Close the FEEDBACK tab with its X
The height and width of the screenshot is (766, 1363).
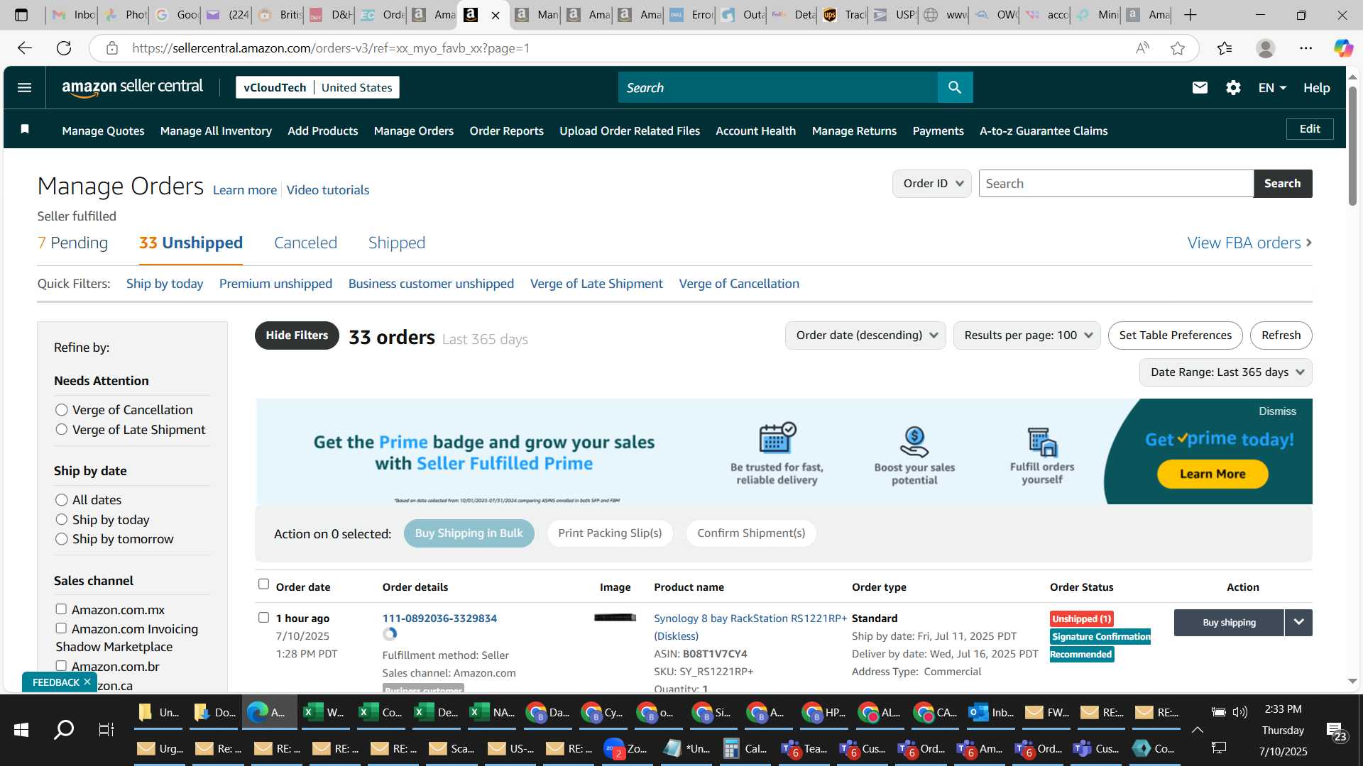coord(87,682)
